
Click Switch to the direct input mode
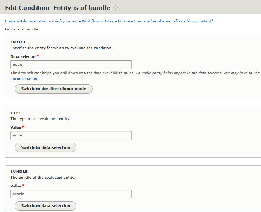pyautogui.click(x=54, y=89)
